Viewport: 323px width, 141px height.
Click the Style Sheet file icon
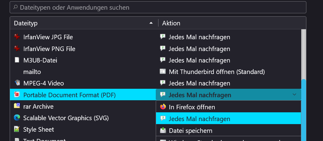point(17,129)
